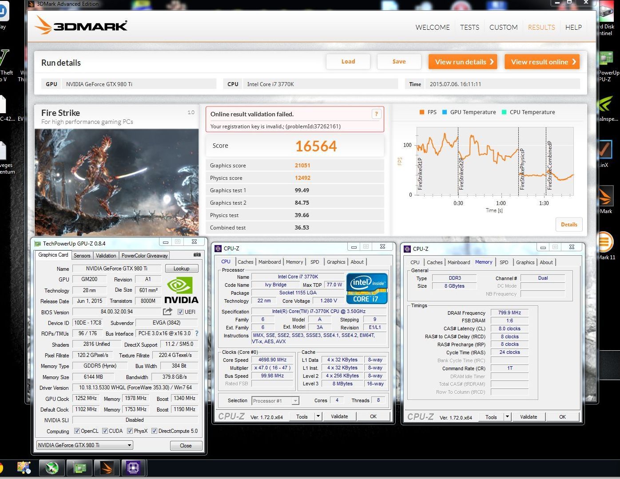Click the GPU-Z title bar icon
This screenshot has height=479, width=620.
pos(38,243)
